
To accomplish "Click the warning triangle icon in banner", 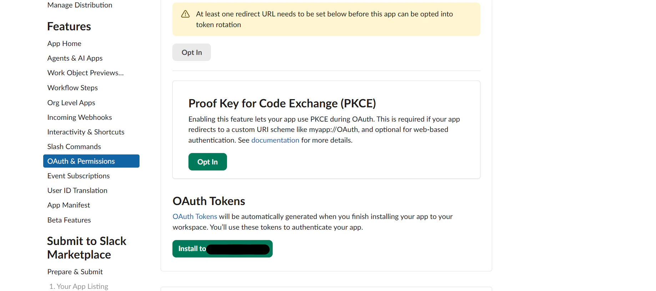I will pos(185,14).
